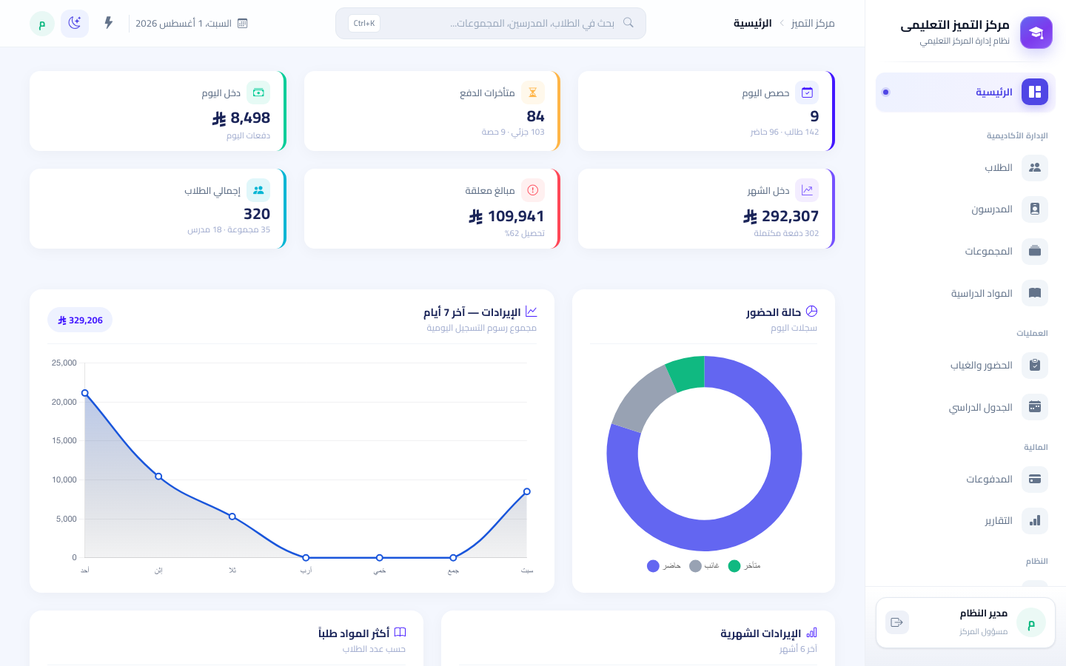Select the إثن data point on revenue chart

pyautogui.click(x=158, y=477)
